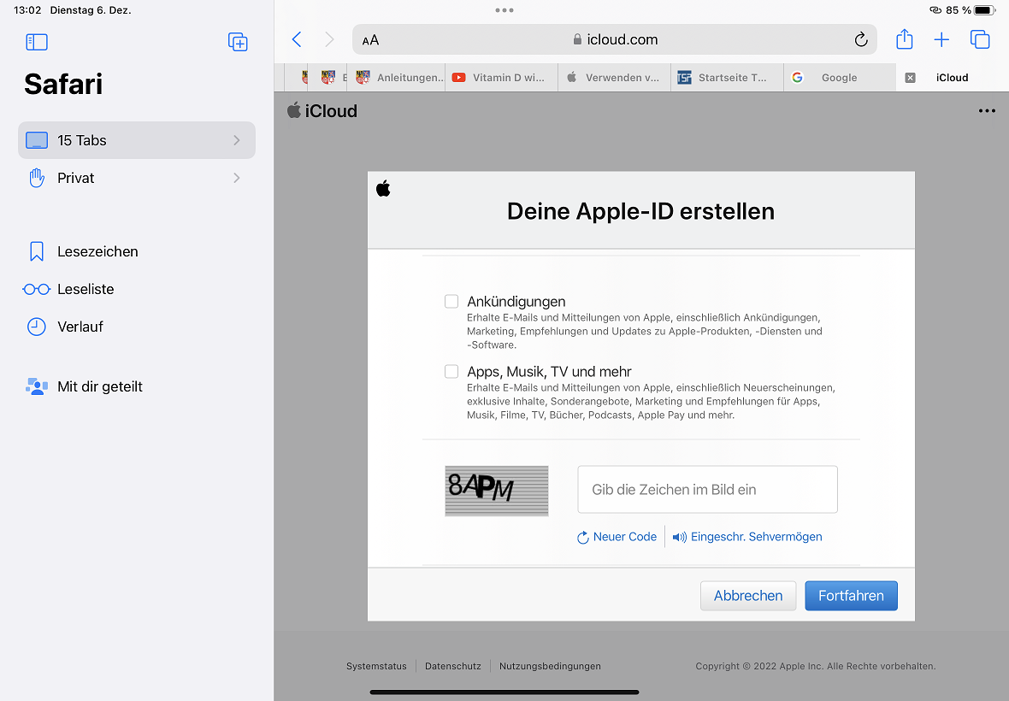Focus the captcha character input field
Viewport: 1009px width, 701px height.
pyautogui.click(x=708, y=489)
